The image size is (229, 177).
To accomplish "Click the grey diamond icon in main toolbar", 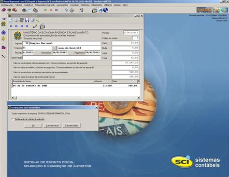I will 72,10.
